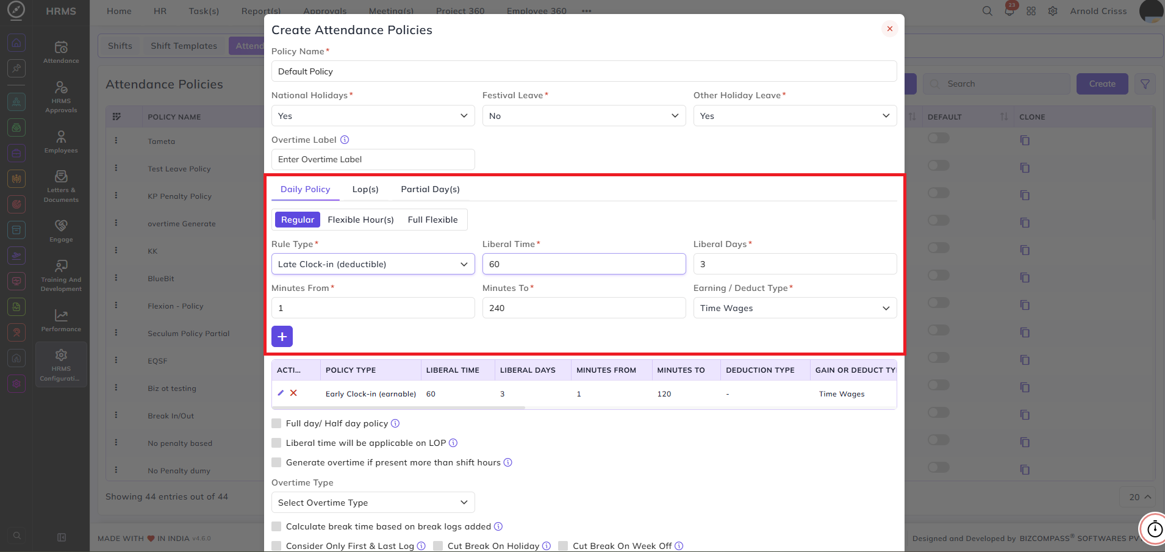Delete the Early Clock-in rule row

tap(293, 393)
